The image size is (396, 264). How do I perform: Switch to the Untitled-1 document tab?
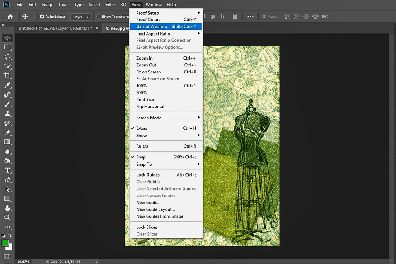pyautogui.click(x=55, y=28)
